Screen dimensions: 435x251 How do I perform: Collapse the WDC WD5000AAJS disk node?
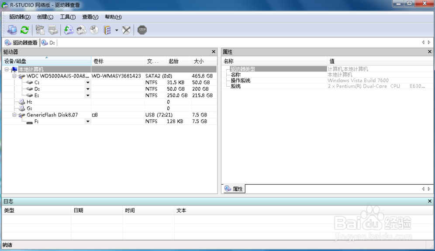coord(14,76)
